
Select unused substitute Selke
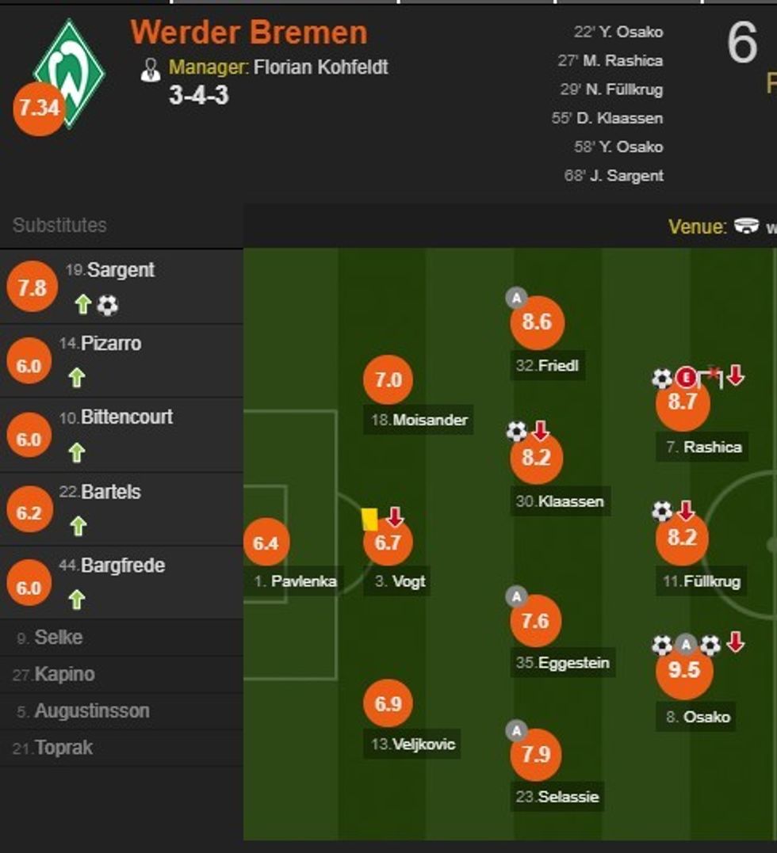(58, 638)
